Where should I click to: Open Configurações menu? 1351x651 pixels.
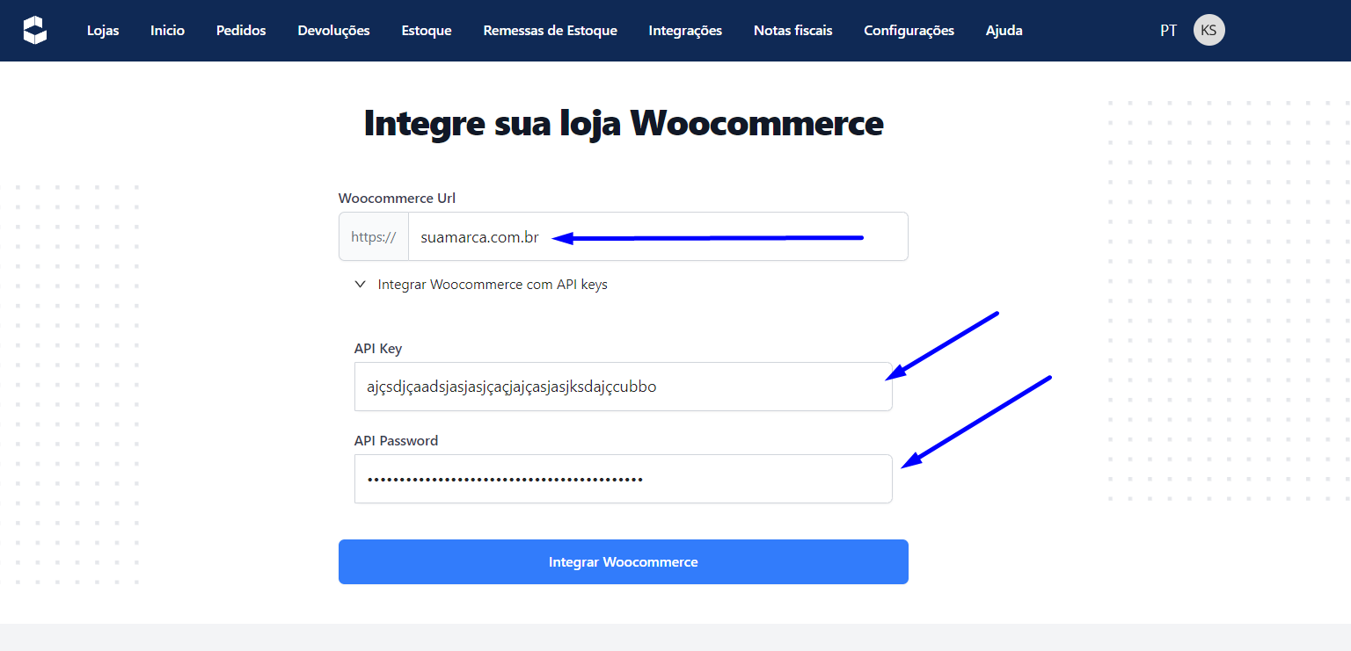tap(909, 30)
